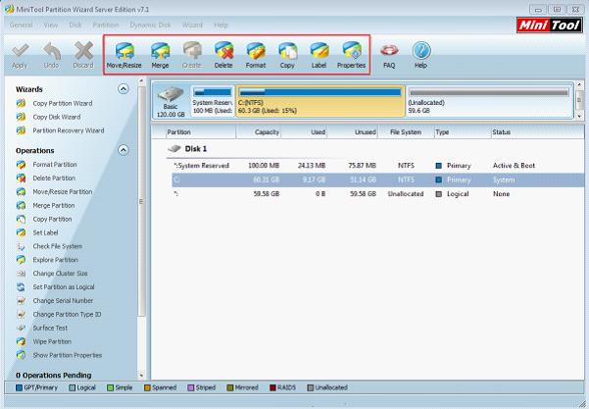The image size is (589, 409).
Task: Select System Reserved block in disk map
Action: tap(213, 101)
